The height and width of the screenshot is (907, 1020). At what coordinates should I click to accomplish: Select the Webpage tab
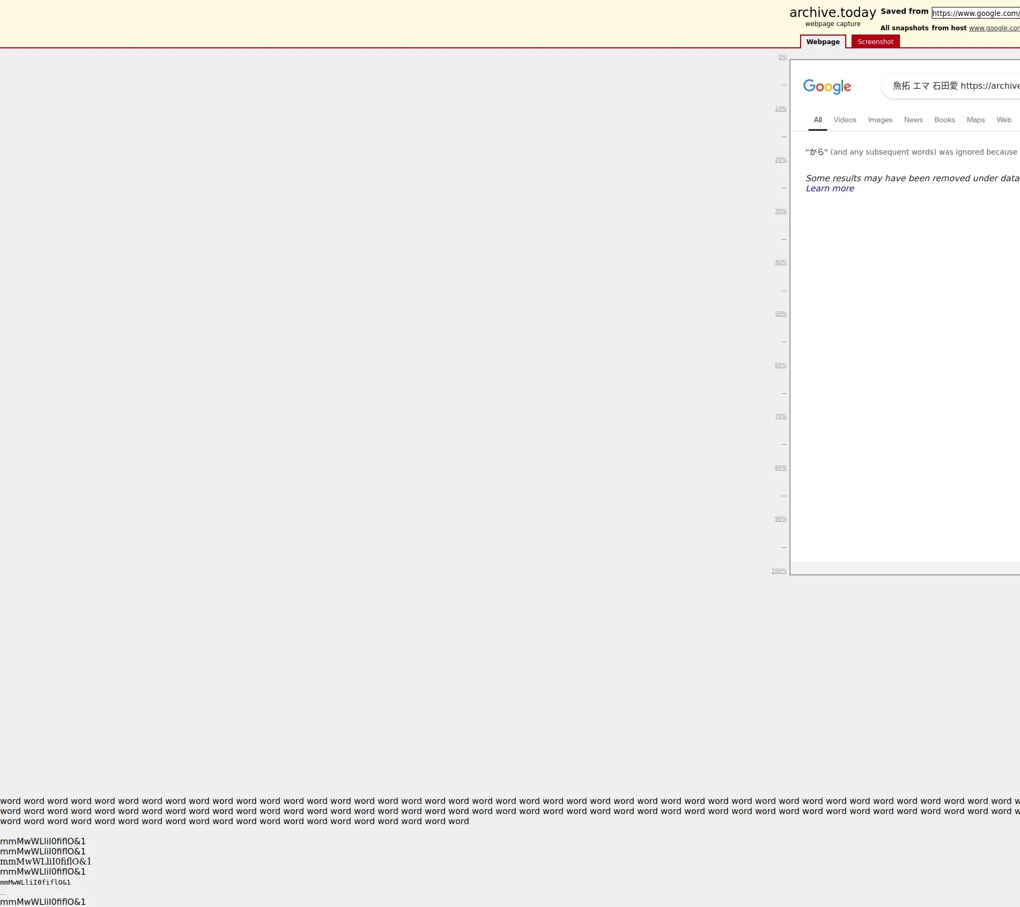tap(822, 42)
